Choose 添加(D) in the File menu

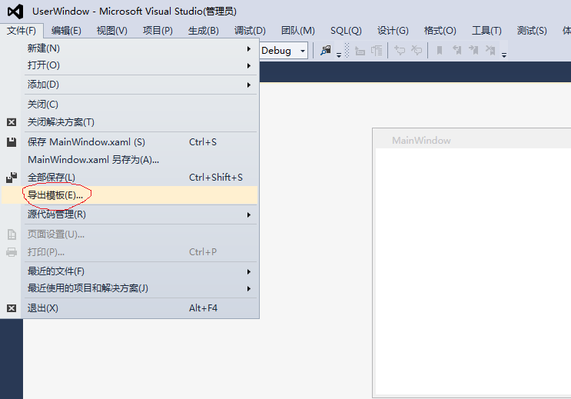130,85
